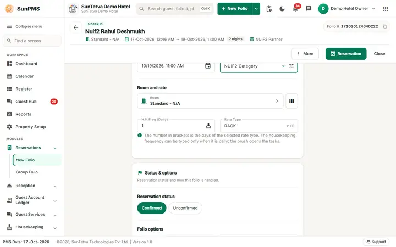Go back using the arrow icon
This screenshot has height=247, width=396.
coord(76,27)
